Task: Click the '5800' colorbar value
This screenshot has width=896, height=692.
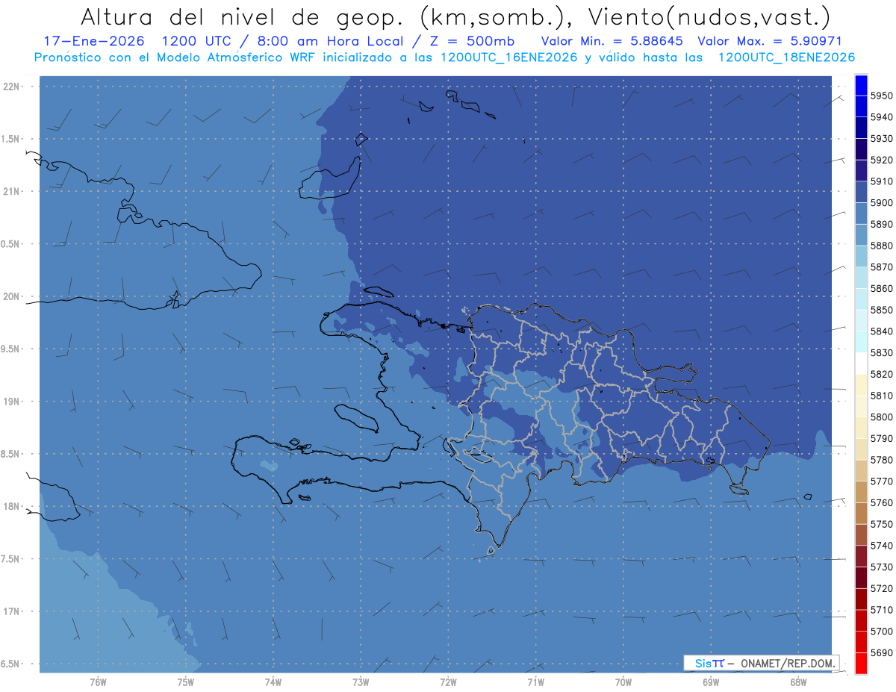Action: click(881, 417)
